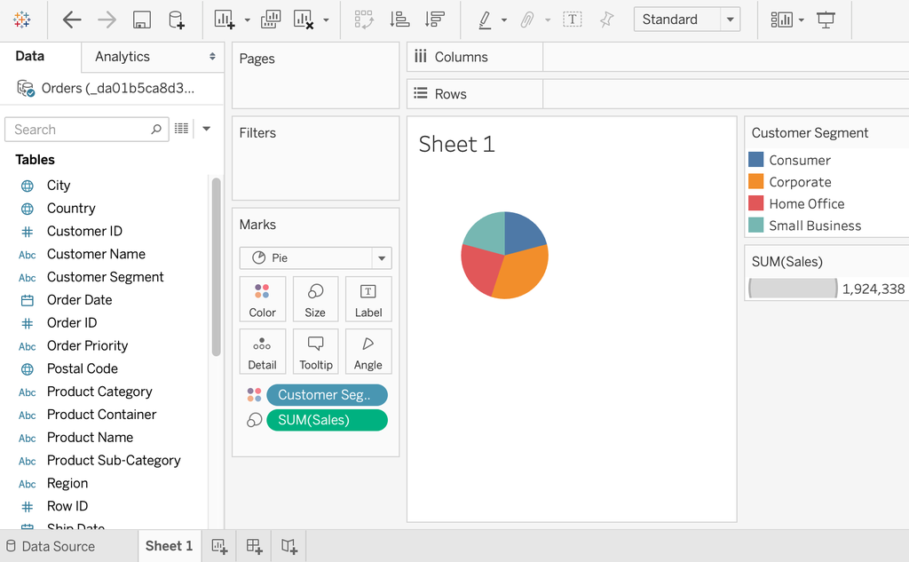Toggle the fix axes pin icon
The height and width of the screenshot is (562, 909).
pyautogui.click(x=607, y=20)
